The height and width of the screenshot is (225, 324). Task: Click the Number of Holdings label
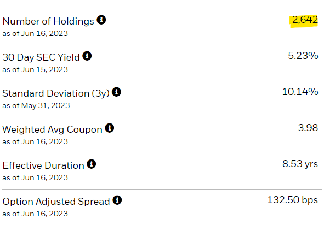(48, 21)
